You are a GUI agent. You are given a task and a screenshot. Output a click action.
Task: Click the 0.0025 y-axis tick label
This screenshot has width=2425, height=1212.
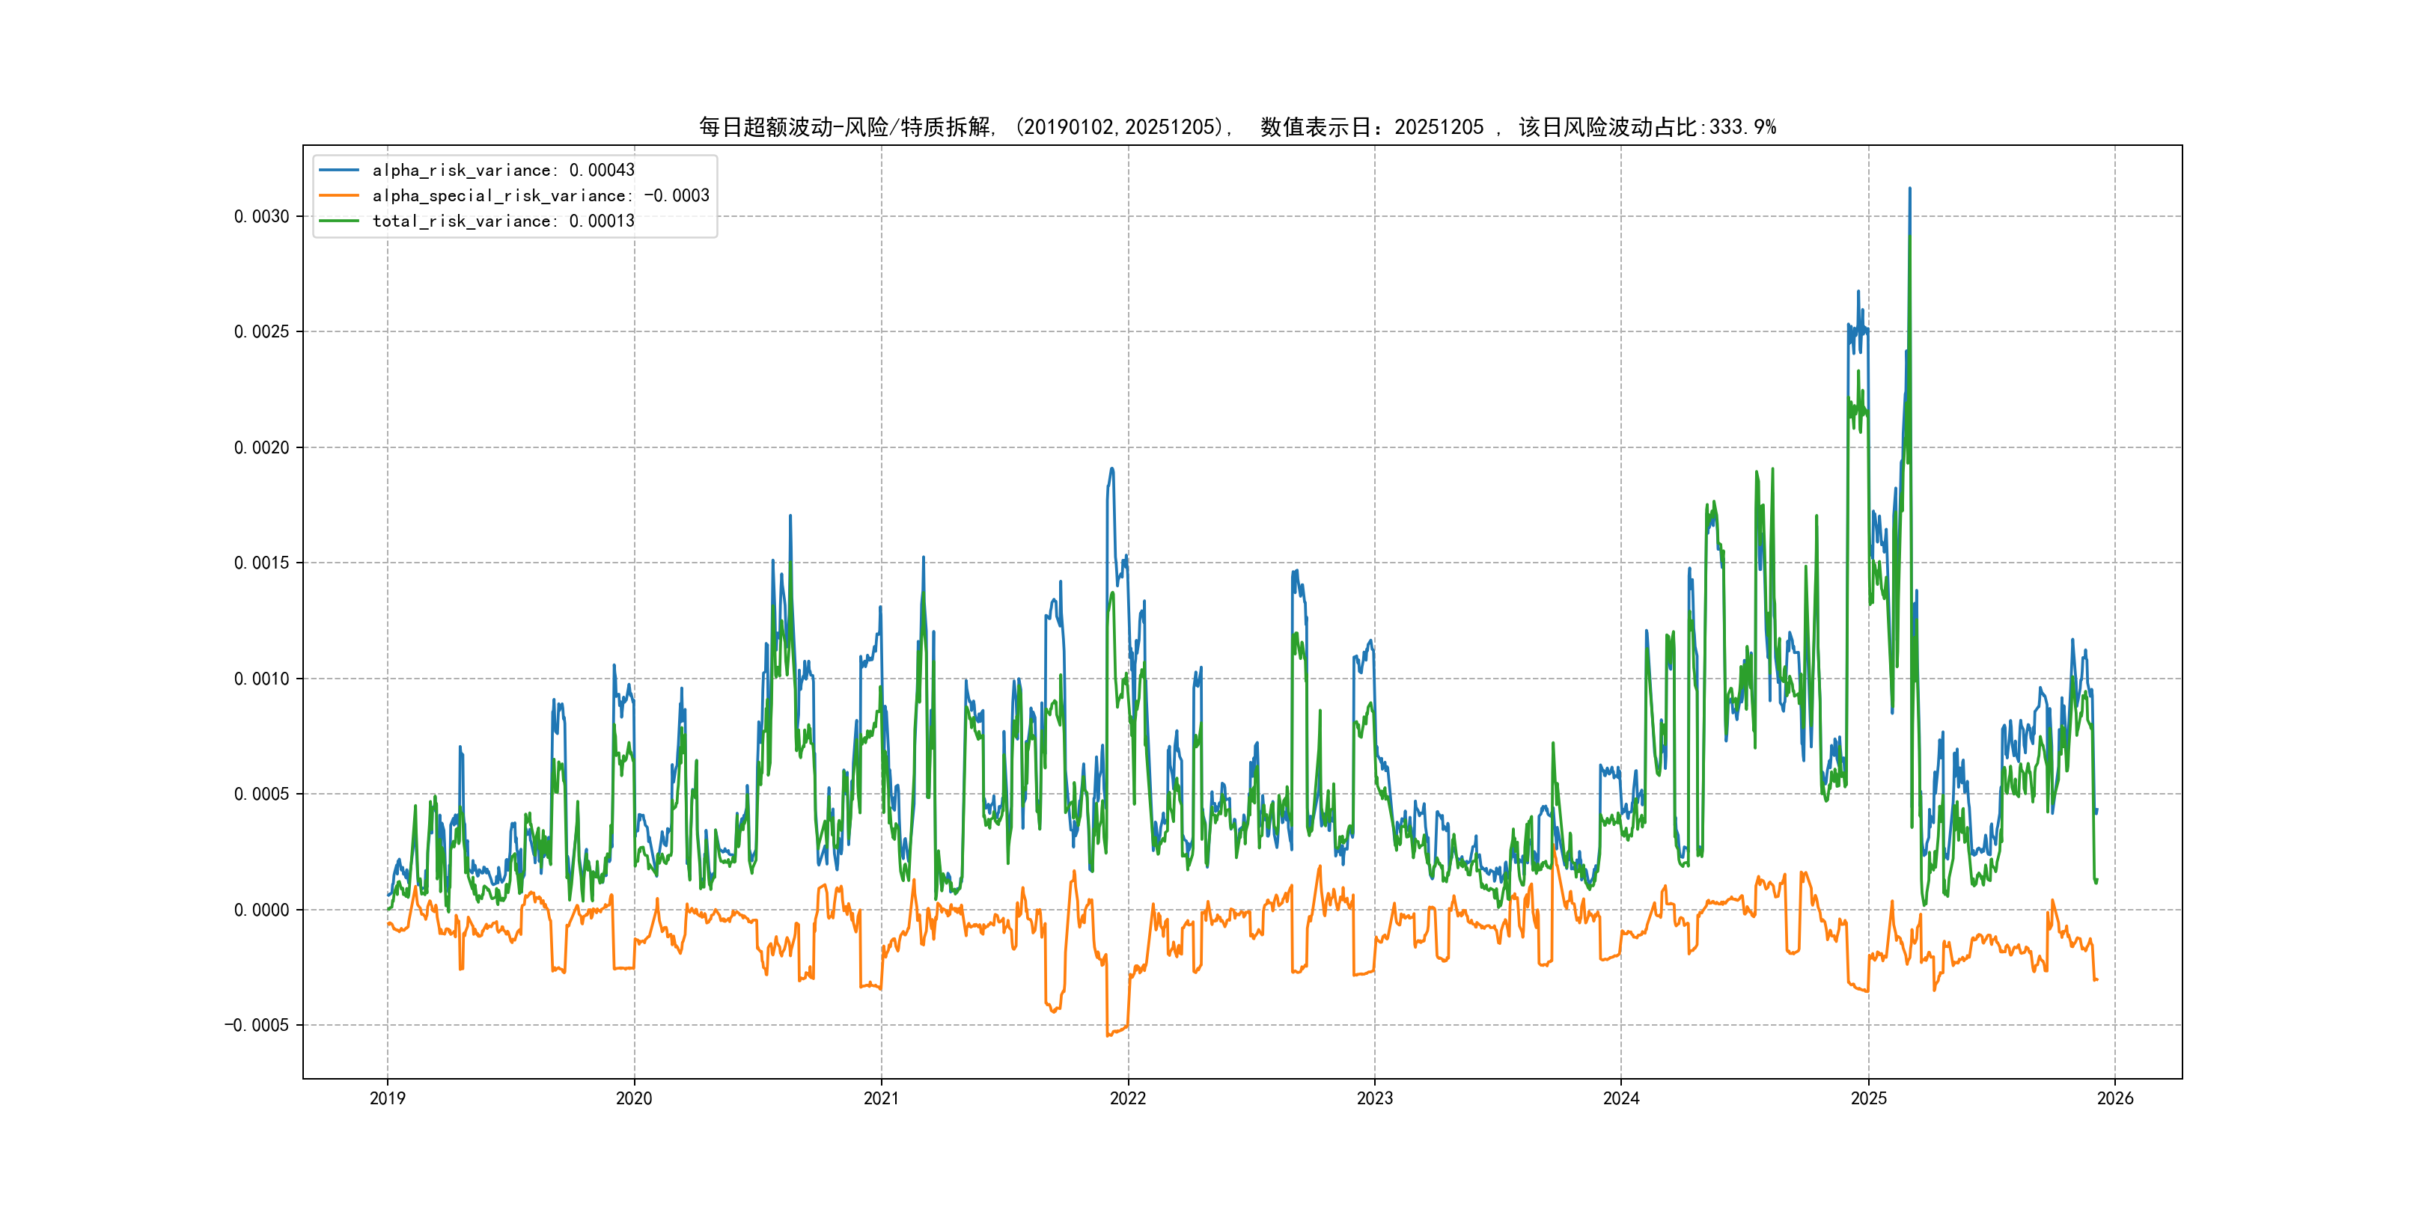[260, 331]
